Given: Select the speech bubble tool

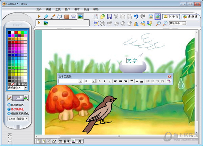Looking at the screenshot, I should point(73,17).
